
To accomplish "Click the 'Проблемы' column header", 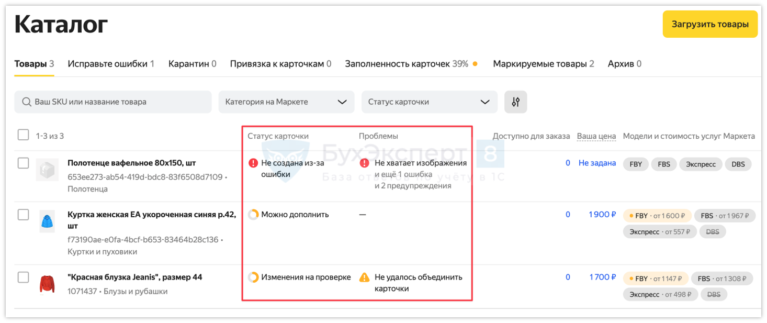I will coord(378,136).
